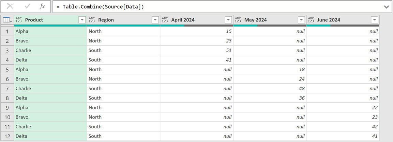This screenshot has width=393, height=142.
Task: Open the table menu icon in the corner
Action: pyautogui.click(x=7, y=20)
